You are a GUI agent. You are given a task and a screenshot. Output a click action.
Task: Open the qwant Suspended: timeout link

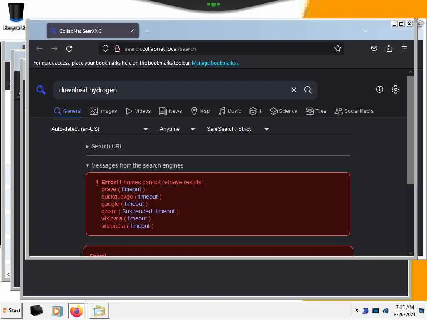pyautogui.click(x=148, y=211)
